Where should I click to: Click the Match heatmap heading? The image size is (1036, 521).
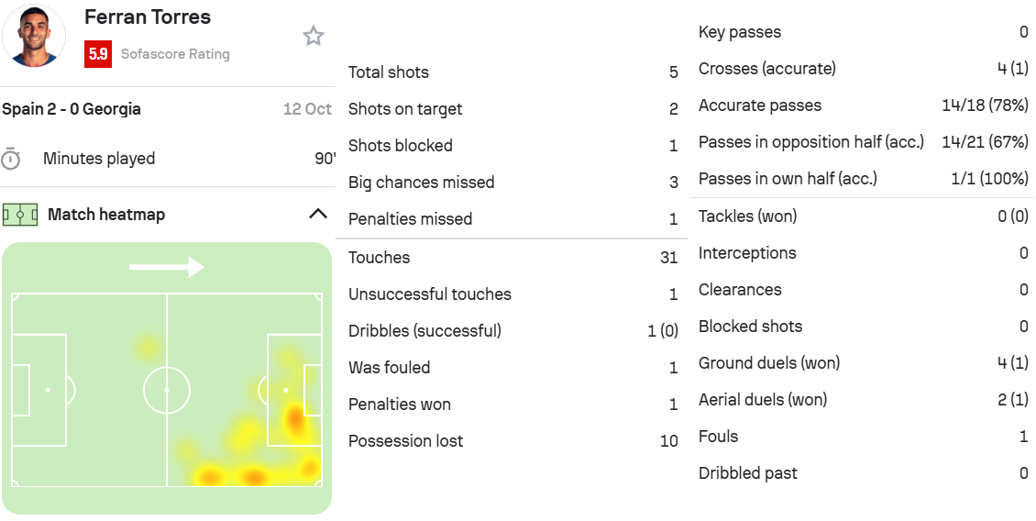tap(106, 215)
